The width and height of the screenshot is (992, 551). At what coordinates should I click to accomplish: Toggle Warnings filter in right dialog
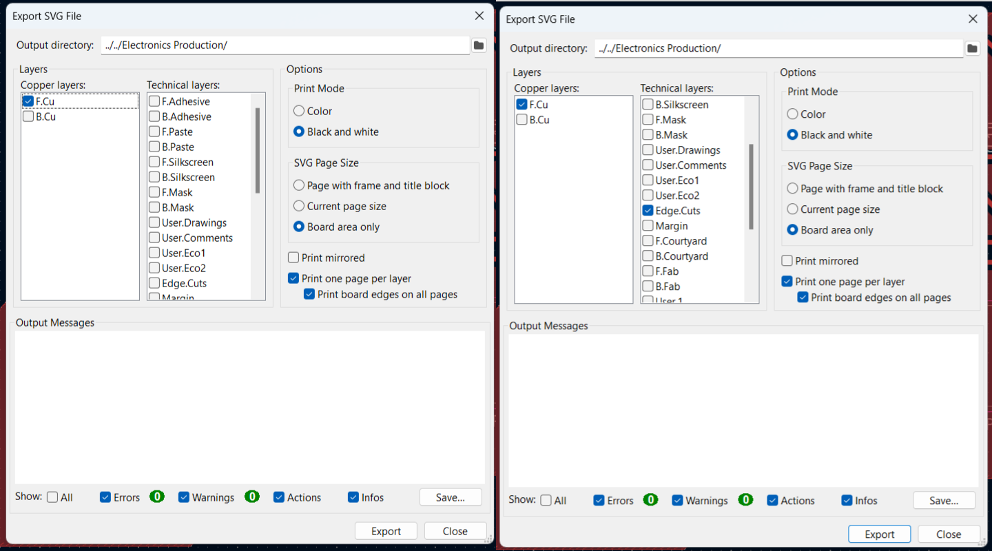677,501
